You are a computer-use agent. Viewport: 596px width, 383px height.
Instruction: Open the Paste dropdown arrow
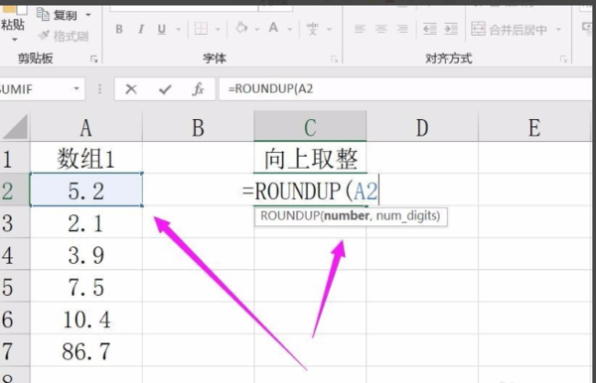15,39
